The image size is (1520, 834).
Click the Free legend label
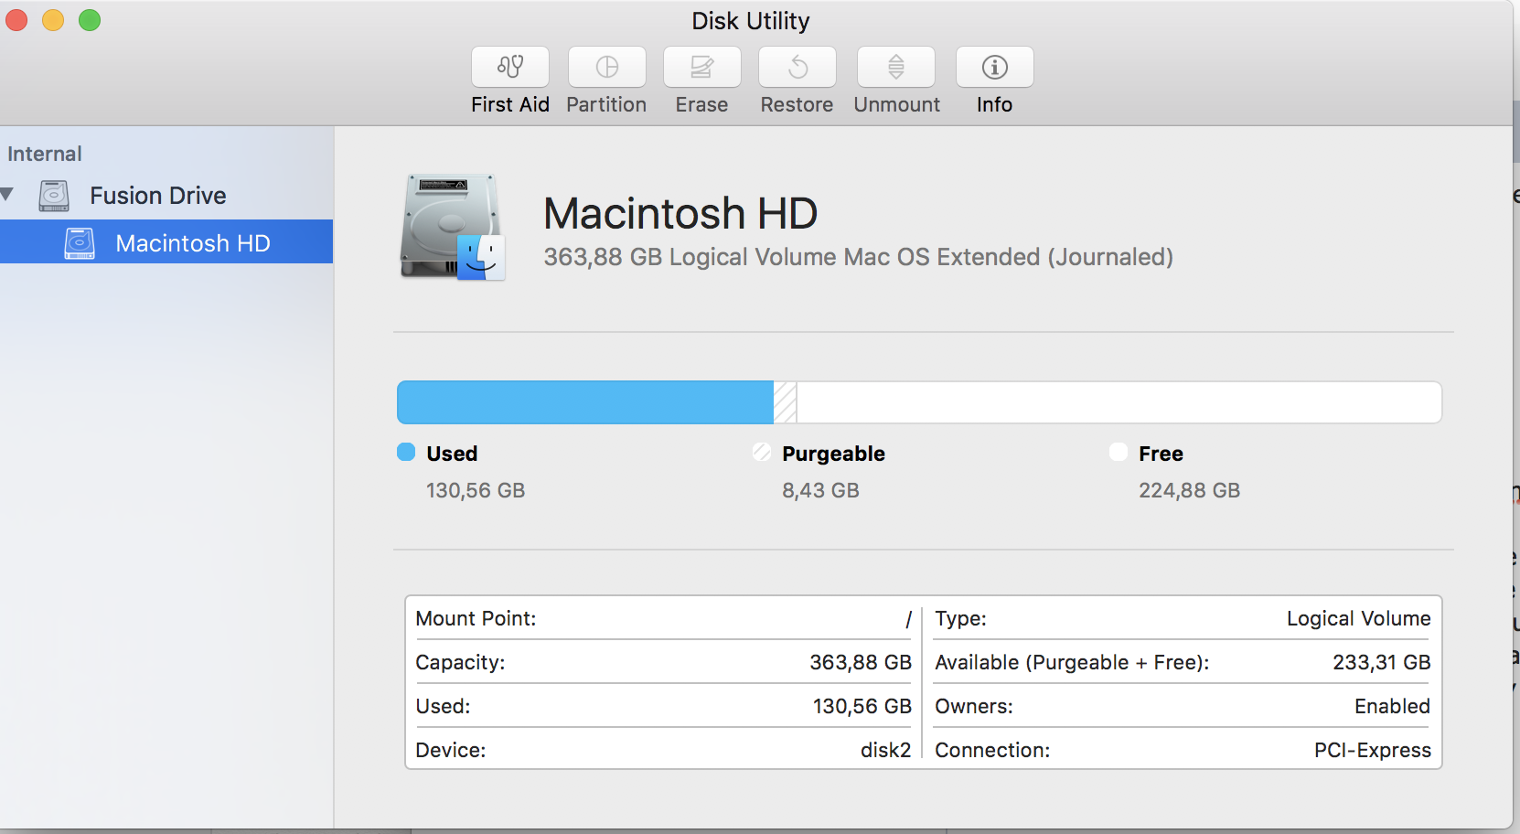click(1161, 454)
